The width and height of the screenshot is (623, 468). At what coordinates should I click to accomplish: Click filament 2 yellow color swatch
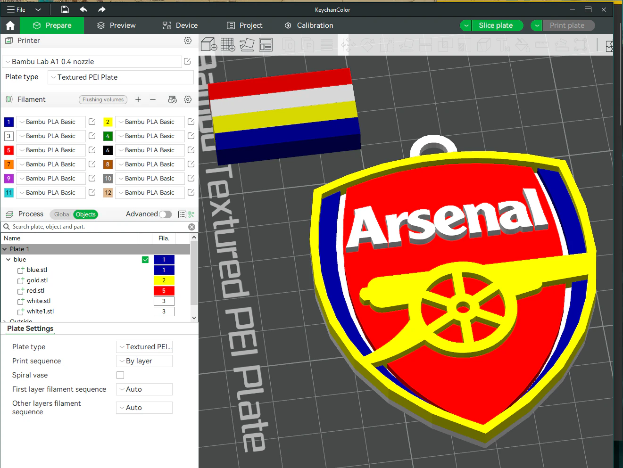click(108, 122)
